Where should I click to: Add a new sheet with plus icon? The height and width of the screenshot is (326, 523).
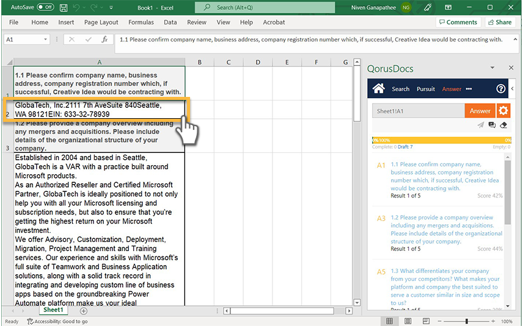tap(84, 311)
